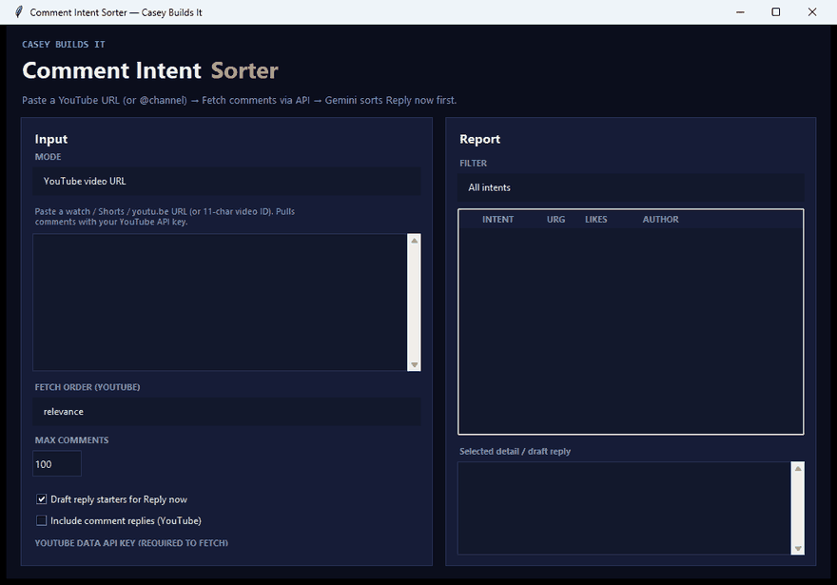
Task: Click the draft reply box scroll up arrow
Action: [798, 469]
